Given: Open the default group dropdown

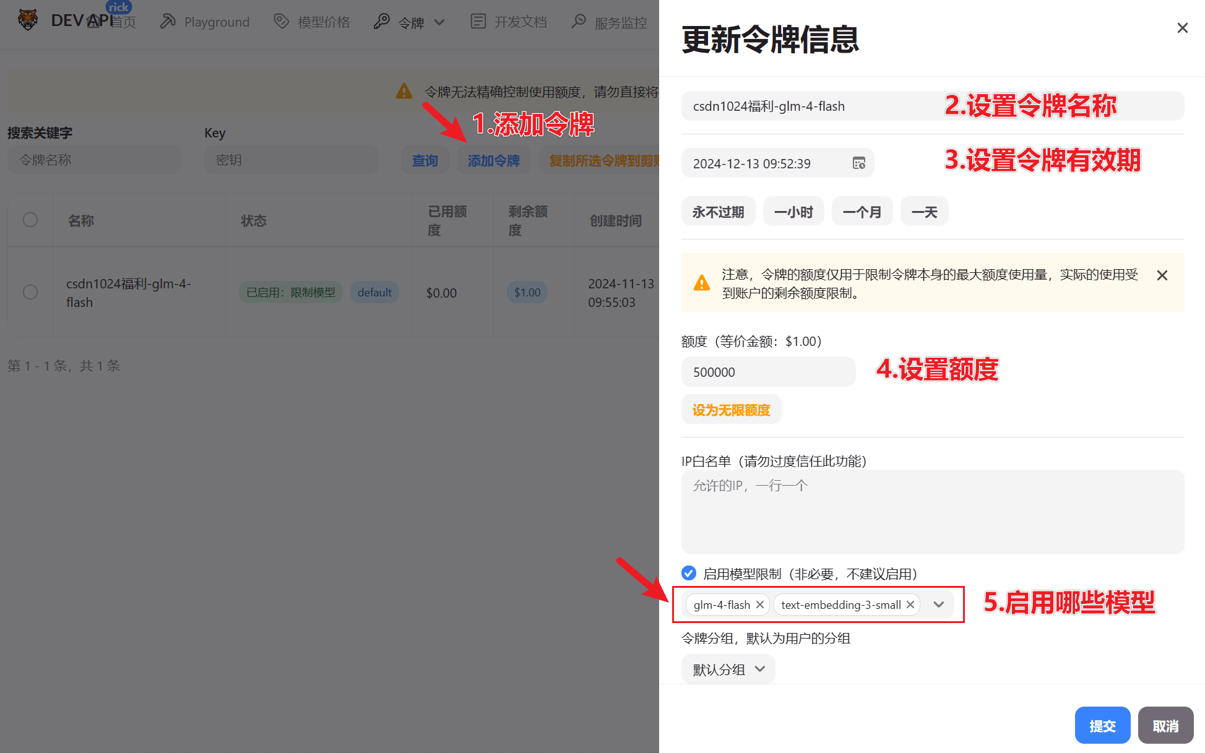Looking at the screenshot, I should click(x=728, y=669).
